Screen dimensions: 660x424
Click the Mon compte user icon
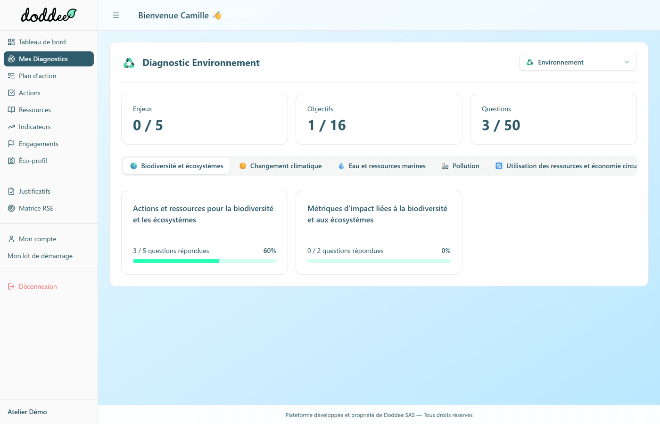point(11,239)
